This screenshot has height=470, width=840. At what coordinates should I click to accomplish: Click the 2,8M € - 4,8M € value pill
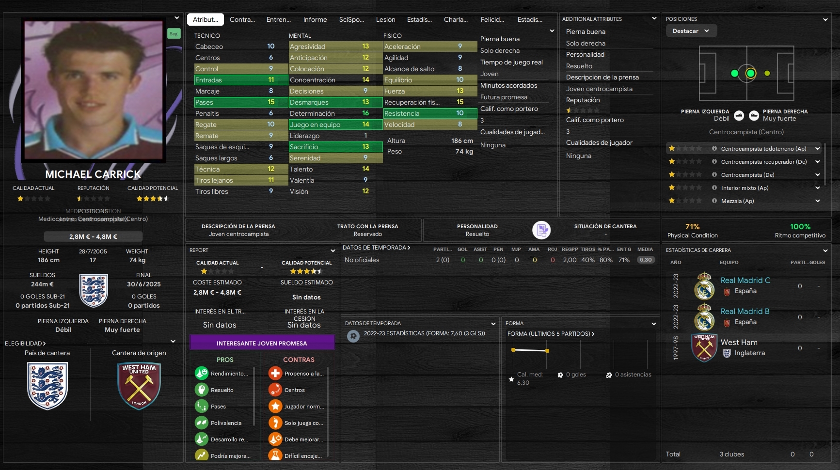[x=93, y=236]
